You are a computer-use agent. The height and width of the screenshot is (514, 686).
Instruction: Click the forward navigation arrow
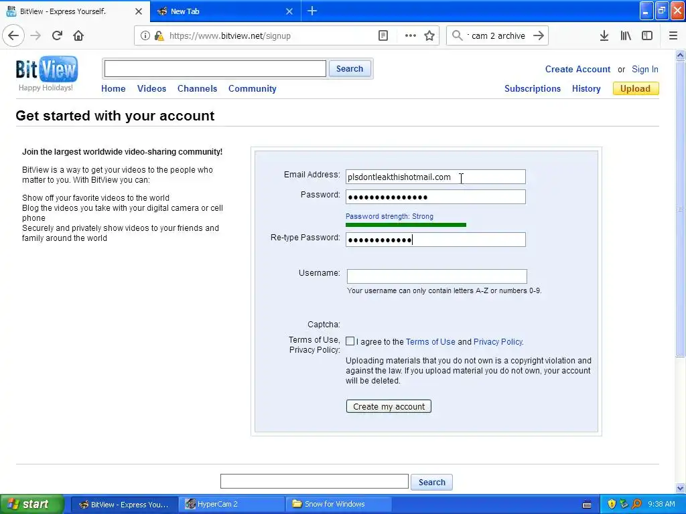[36, 35]
